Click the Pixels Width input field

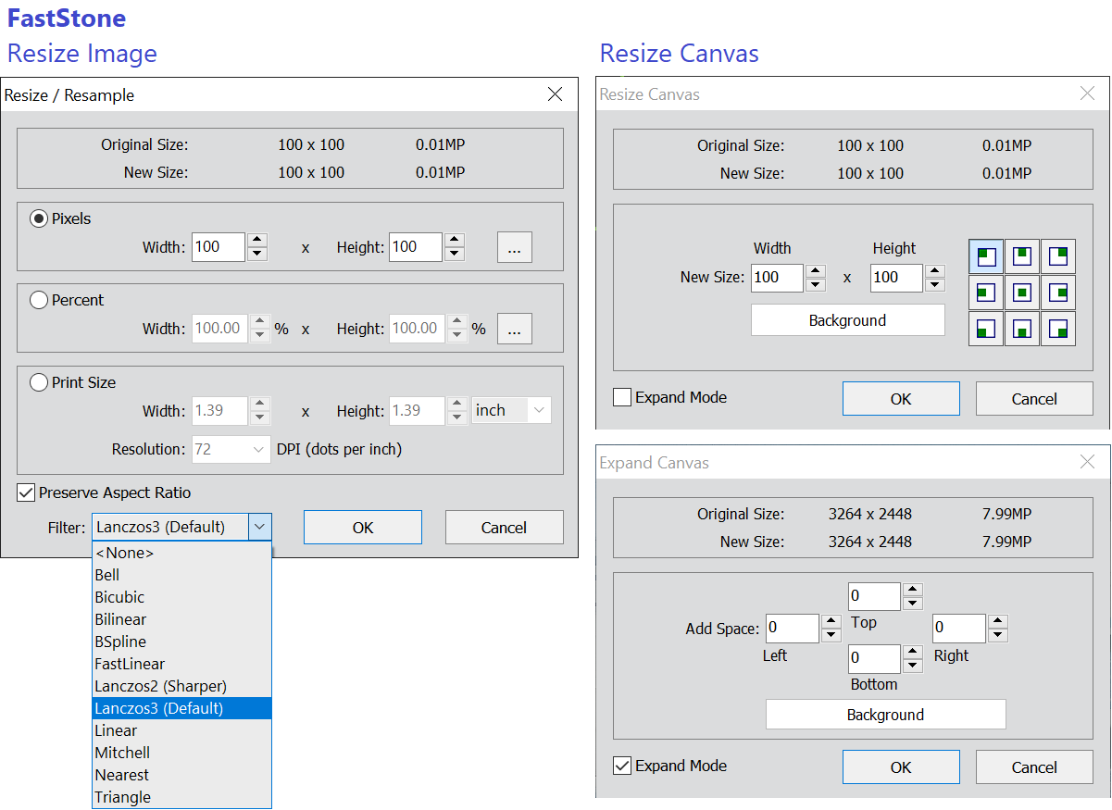(219, 247)
